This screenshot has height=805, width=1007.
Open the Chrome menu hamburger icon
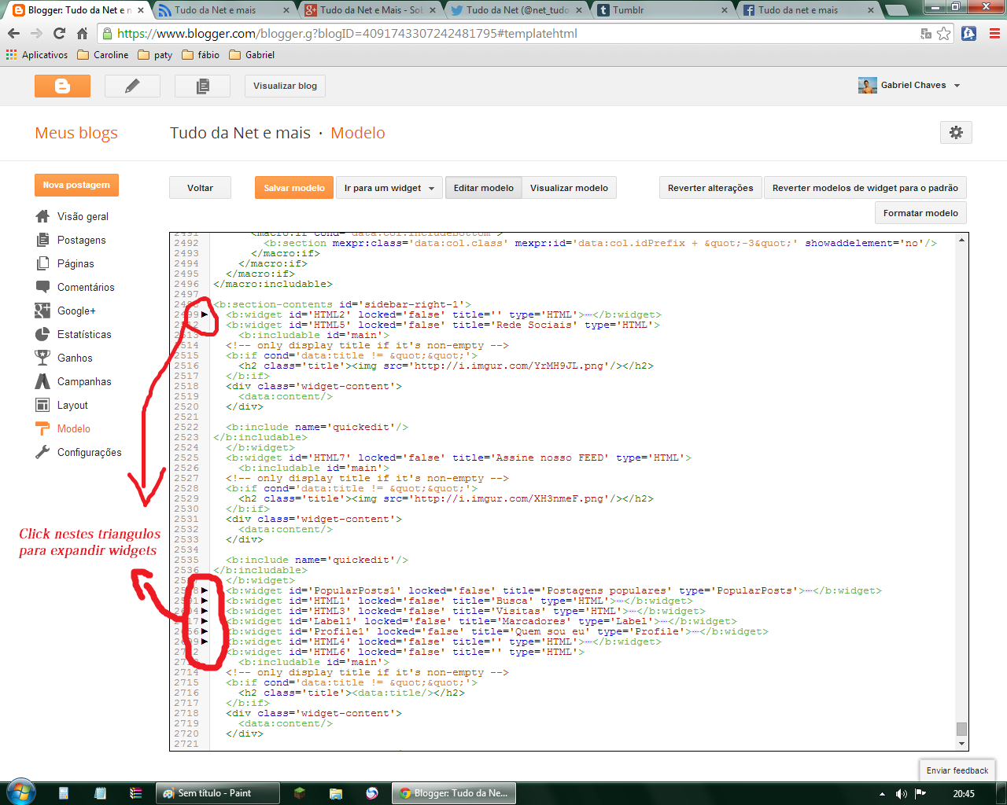994,34
